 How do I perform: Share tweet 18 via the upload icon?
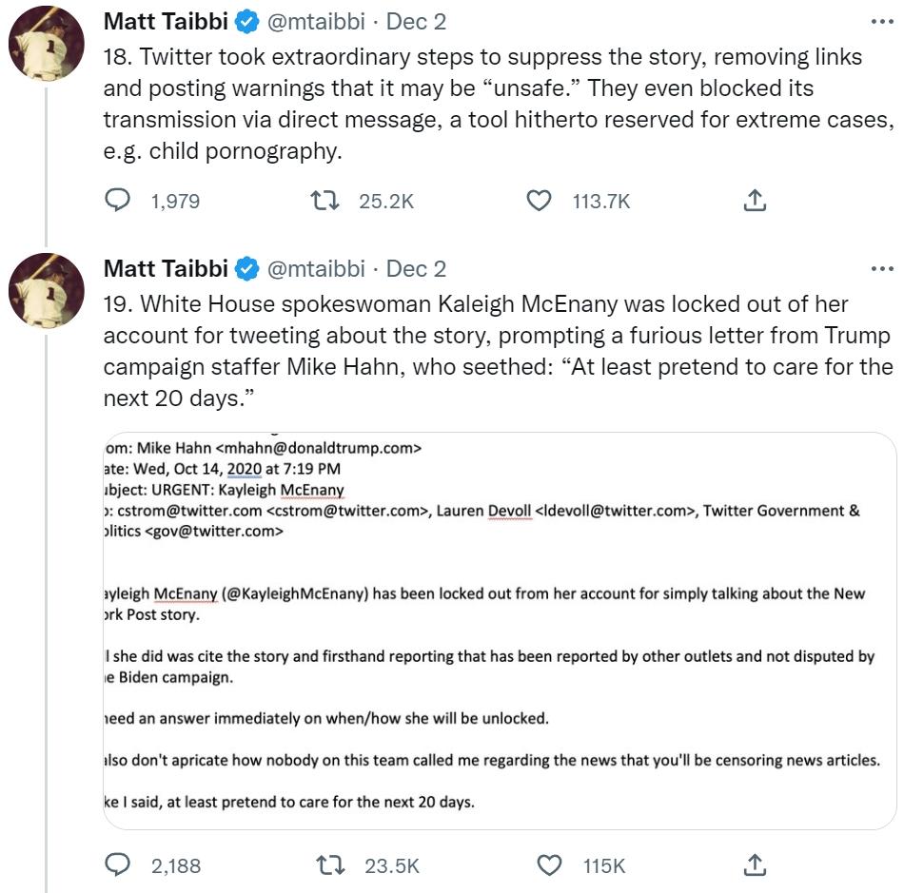(x=755, y=201)
